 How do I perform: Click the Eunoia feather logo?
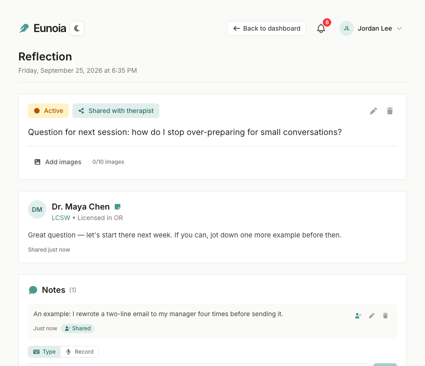24,28
